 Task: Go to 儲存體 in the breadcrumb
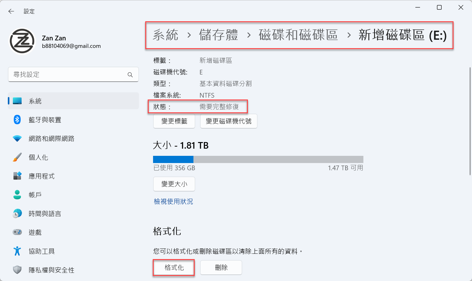pos(218,35)
